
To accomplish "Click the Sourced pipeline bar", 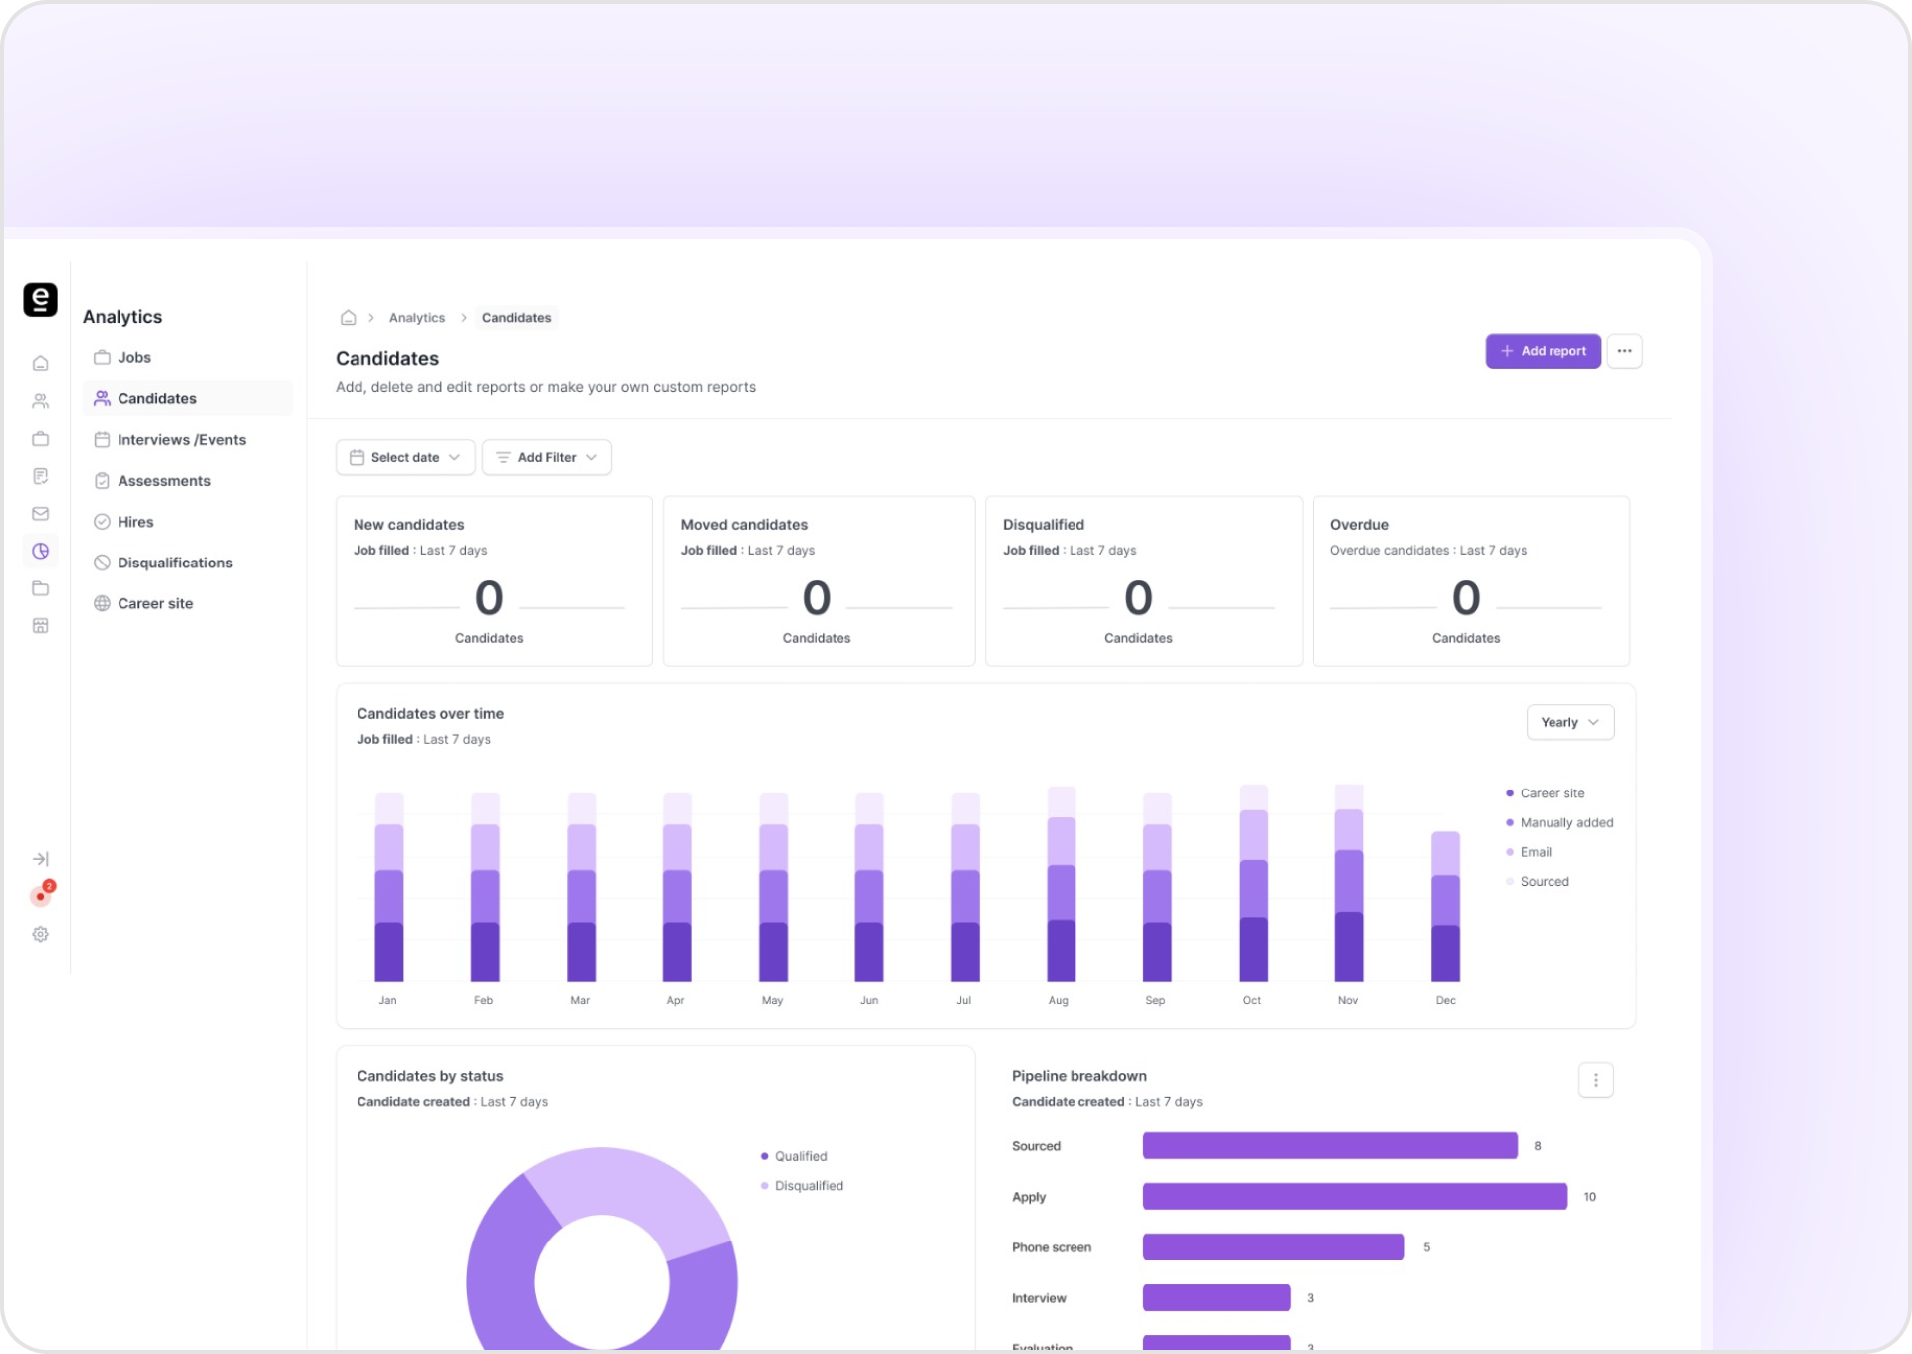I will coord(1329,1145).
